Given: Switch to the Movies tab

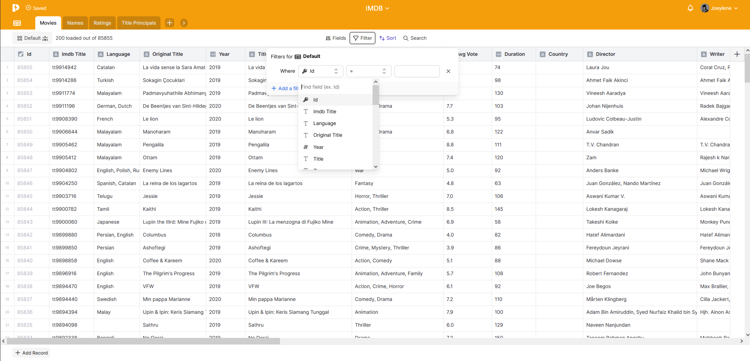Looking at the screenshot, I should [x=48, y=23].
